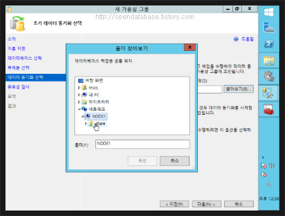Click the input language A indicator

[x=269, y=184]
